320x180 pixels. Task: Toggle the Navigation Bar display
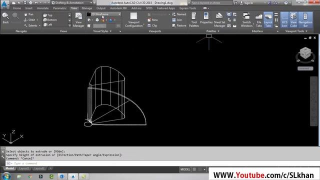point(305,20)
